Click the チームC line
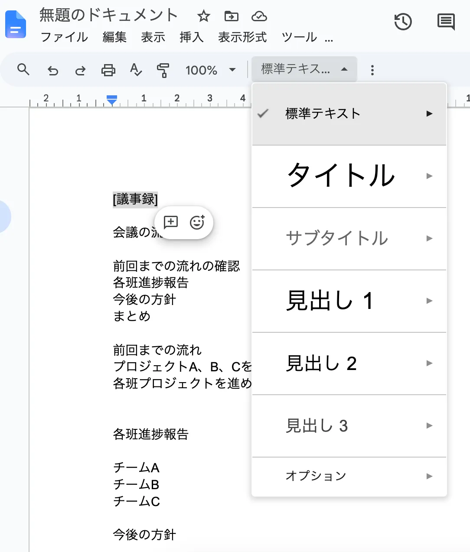Screen dimensions: 470x552 (x=137, y=501)
